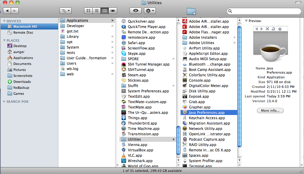304x174 pixels.
Task: Expand the Adobe Installers folder arrow
Action: click(x=235, y=38)
